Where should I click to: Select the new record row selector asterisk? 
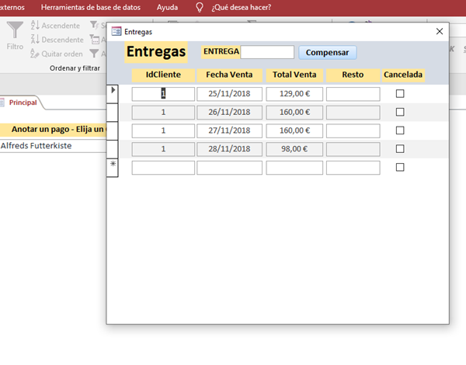pos(113,165)
